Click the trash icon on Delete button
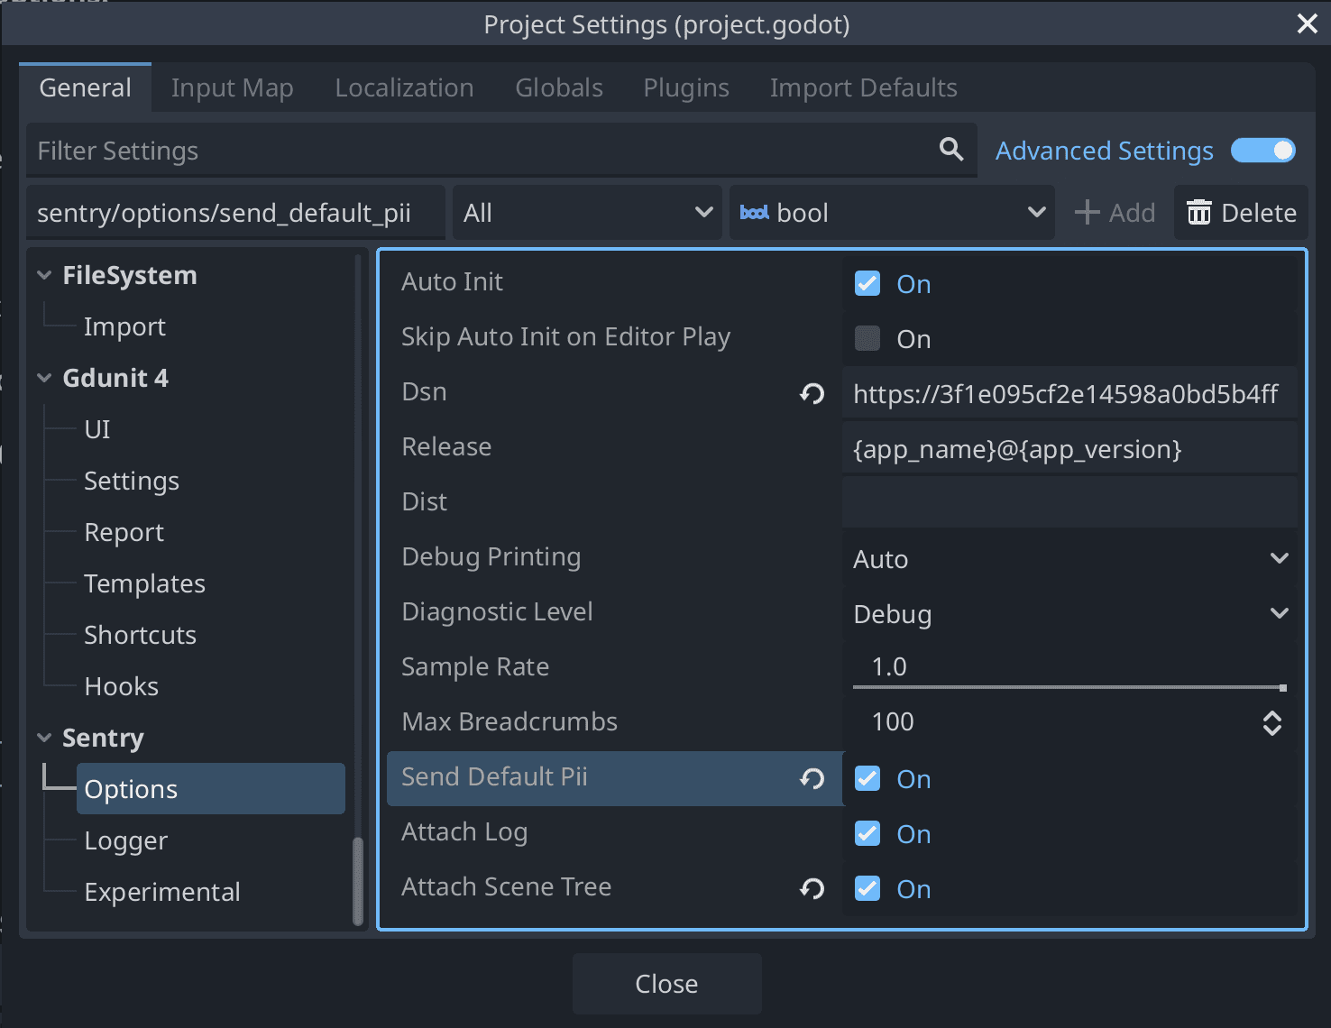Image resolution: width=1331 pixels, height=1028 pixels. [x=1198, y=213]
